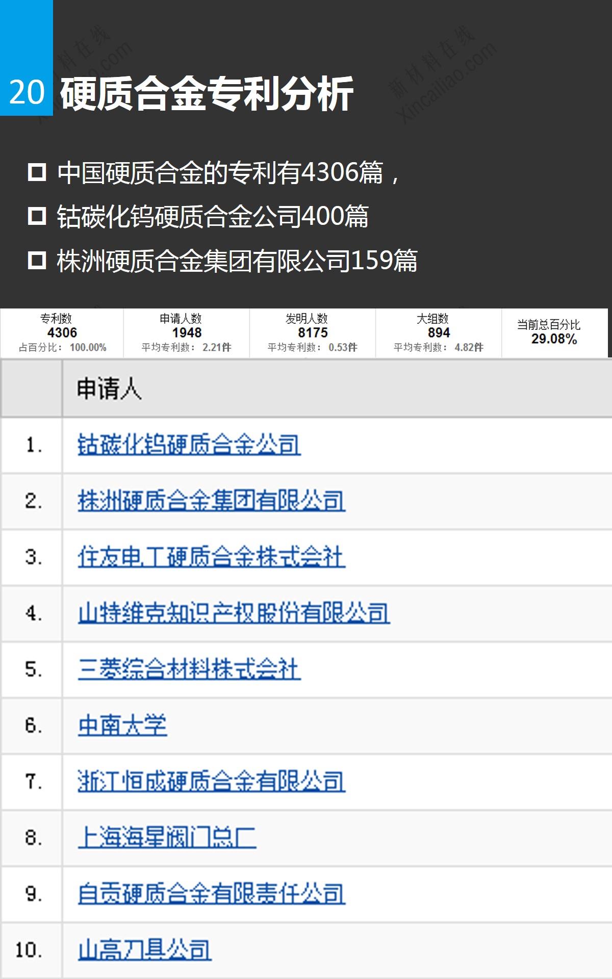Click the square bullet before 中国硬质合金的专利有4306篇

tap(37, 172)
